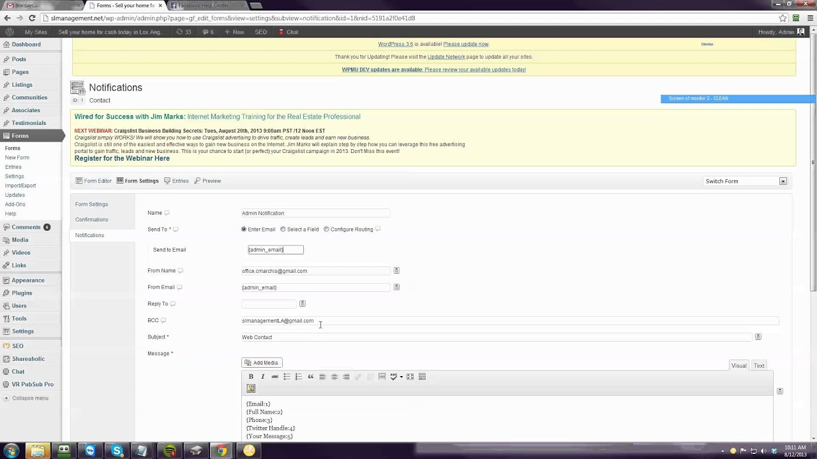Screen dimensions: 817x459
Task: Click the yellow icon in second editor toolbar row
Action: [251, 388]
